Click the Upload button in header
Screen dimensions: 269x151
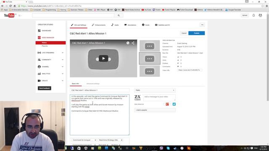[x=245, y=15]
